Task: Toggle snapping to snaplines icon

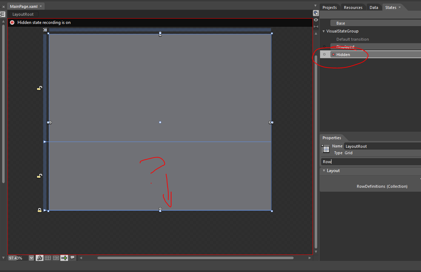Action: (64, 258)
